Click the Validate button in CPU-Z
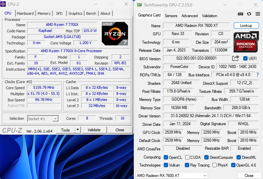The height and width of the screenshot is (179, 263). click(94, 130)
